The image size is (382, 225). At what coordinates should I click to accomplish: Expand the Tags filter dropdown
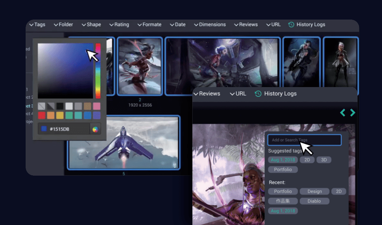coord(37,24)
